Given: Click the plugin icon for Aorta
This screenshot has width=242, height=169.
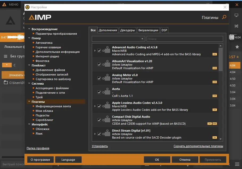Looking at the screenshot, I should coord(106,92).
